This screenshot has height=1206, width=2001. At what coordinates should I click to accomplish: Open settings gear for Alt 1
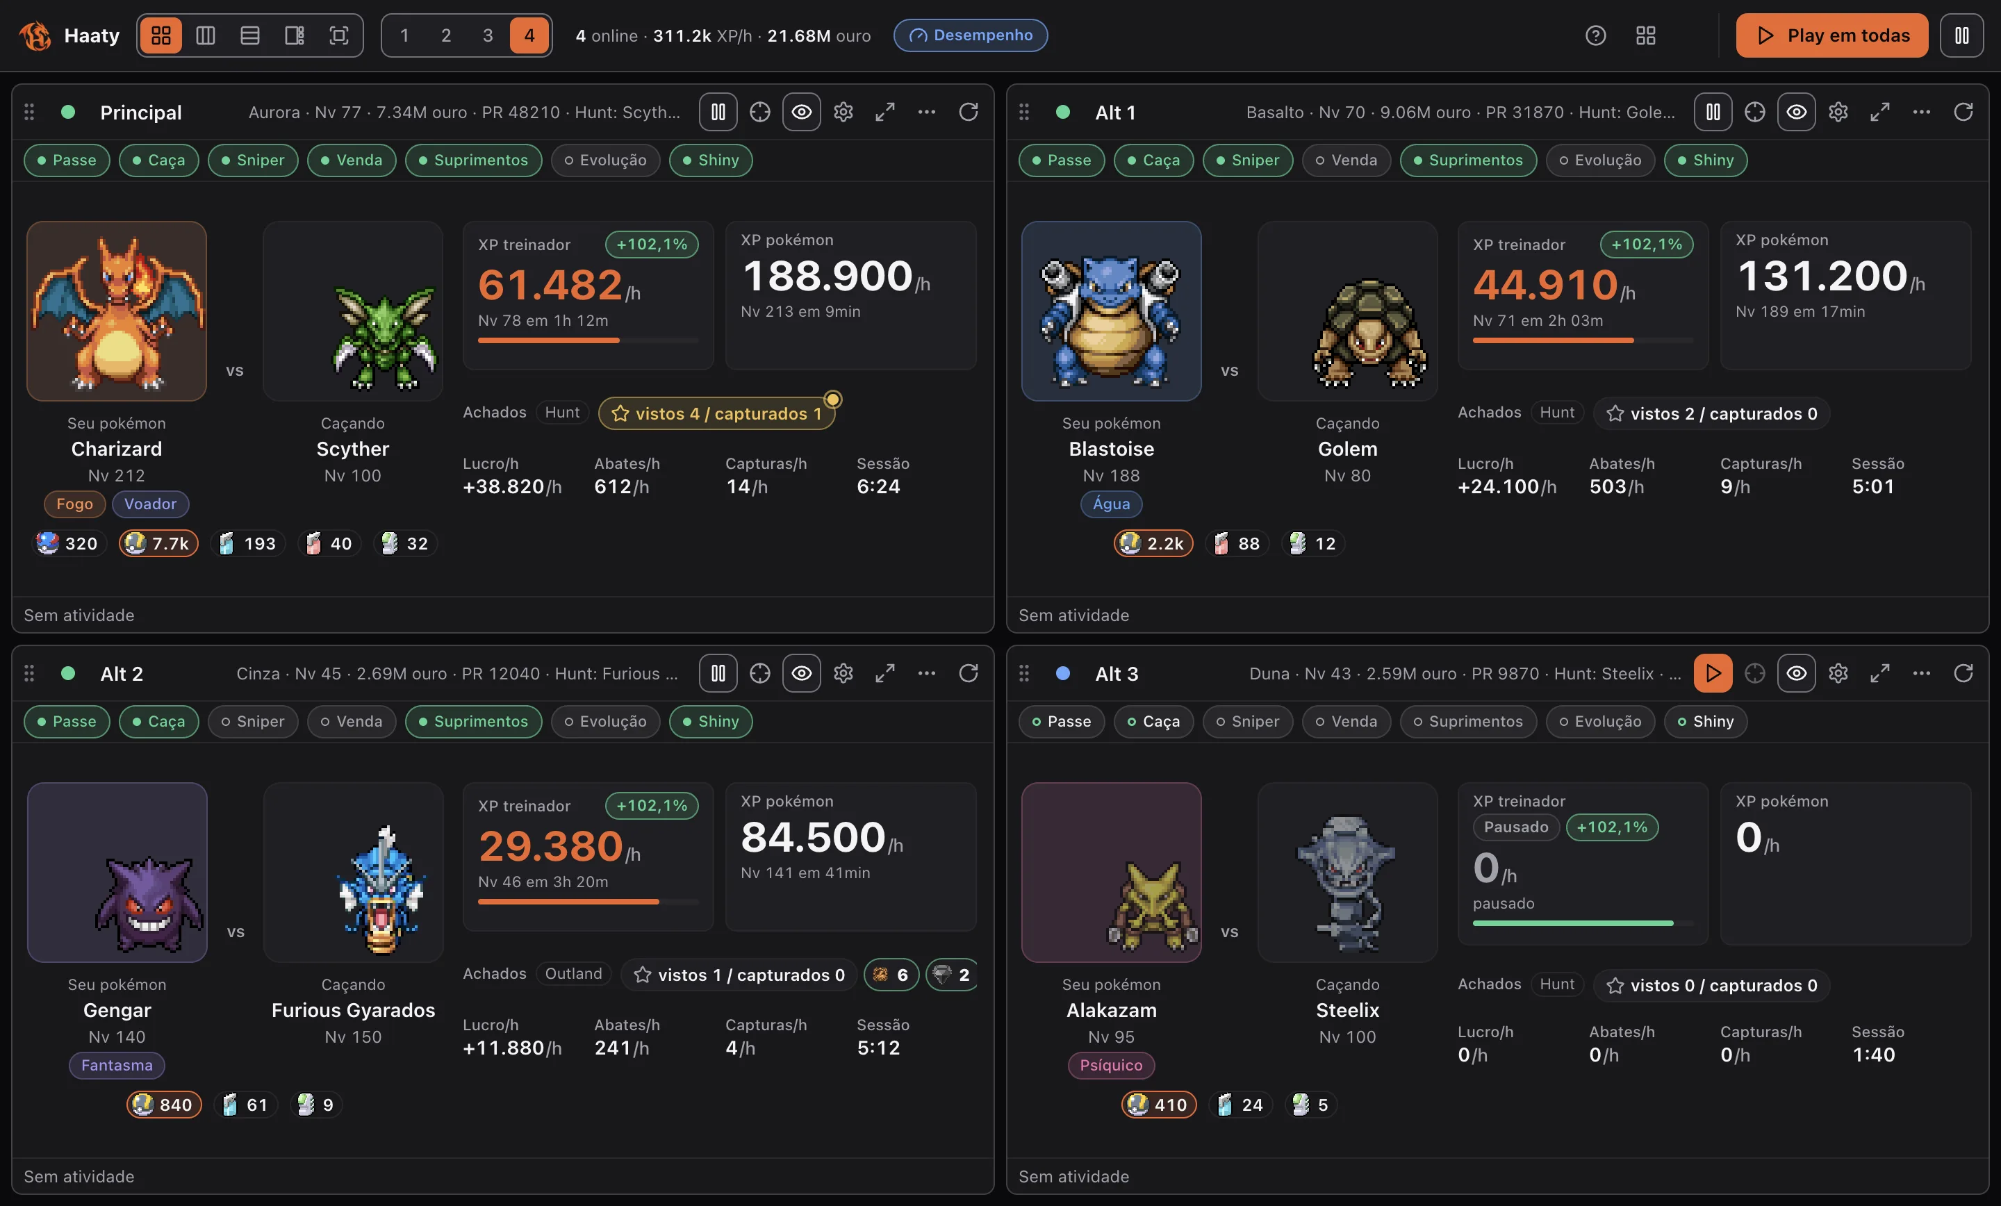coord(1838,112)
